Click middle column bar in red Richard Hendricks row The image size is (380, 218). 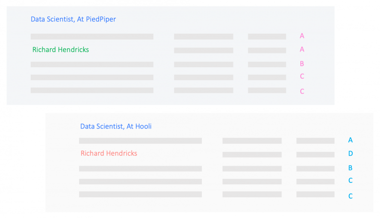pos(252,155)
